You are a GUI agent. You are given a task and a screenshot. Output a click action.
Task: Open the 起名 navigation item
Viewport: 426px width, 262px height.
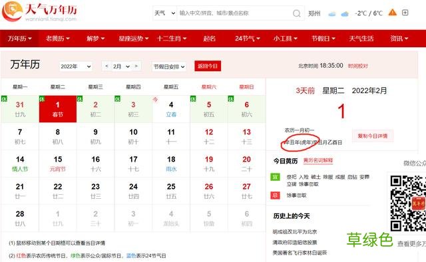point(209,39)
